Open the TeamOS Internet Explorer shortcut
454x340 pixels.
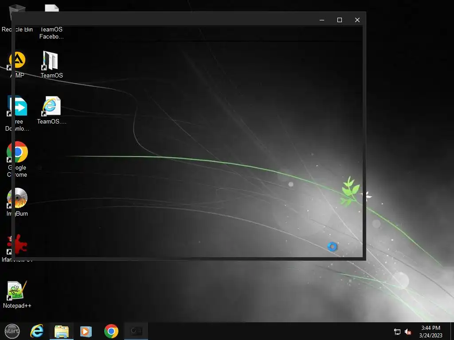[x=51, y=110]
